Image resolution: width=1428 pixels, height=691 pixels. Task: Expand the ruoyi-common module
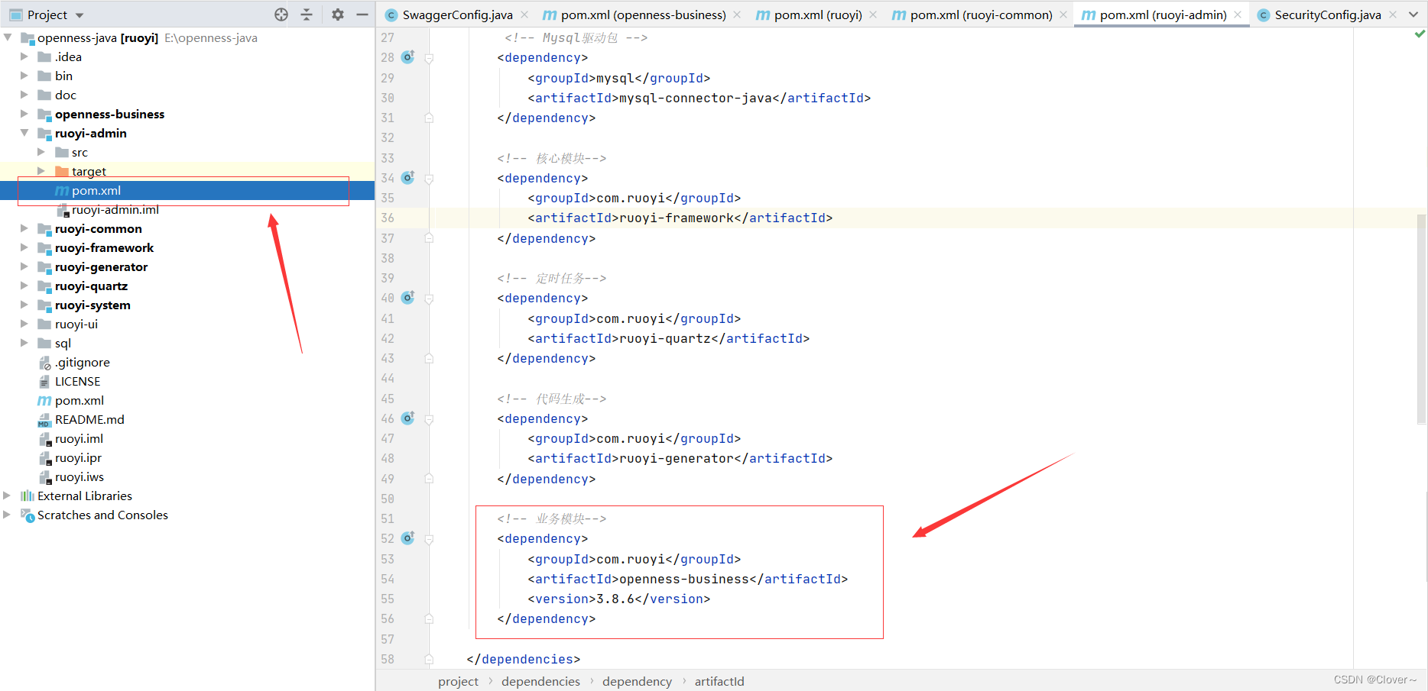click(24, 228)
